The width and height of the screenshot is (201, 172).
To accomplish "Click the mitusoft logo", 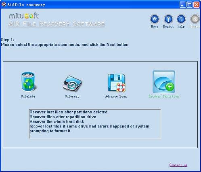I will click(x=24, y=16).
